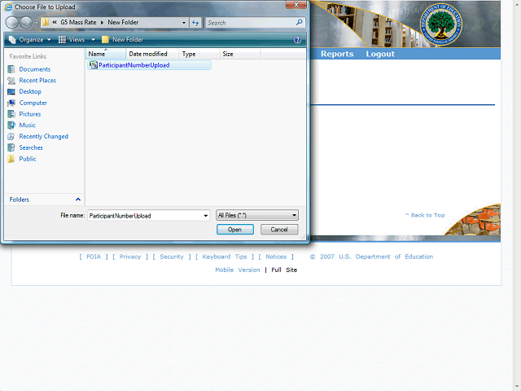Open the Keyboard Tips footer link
521x391 pixels.
[225, 257]
